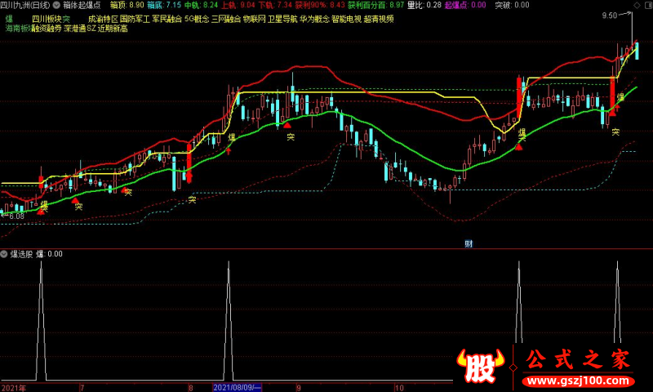Screen dimensions: 653x392
Task: Open the 成渝特区 concept tag
Action: [103, 19]
